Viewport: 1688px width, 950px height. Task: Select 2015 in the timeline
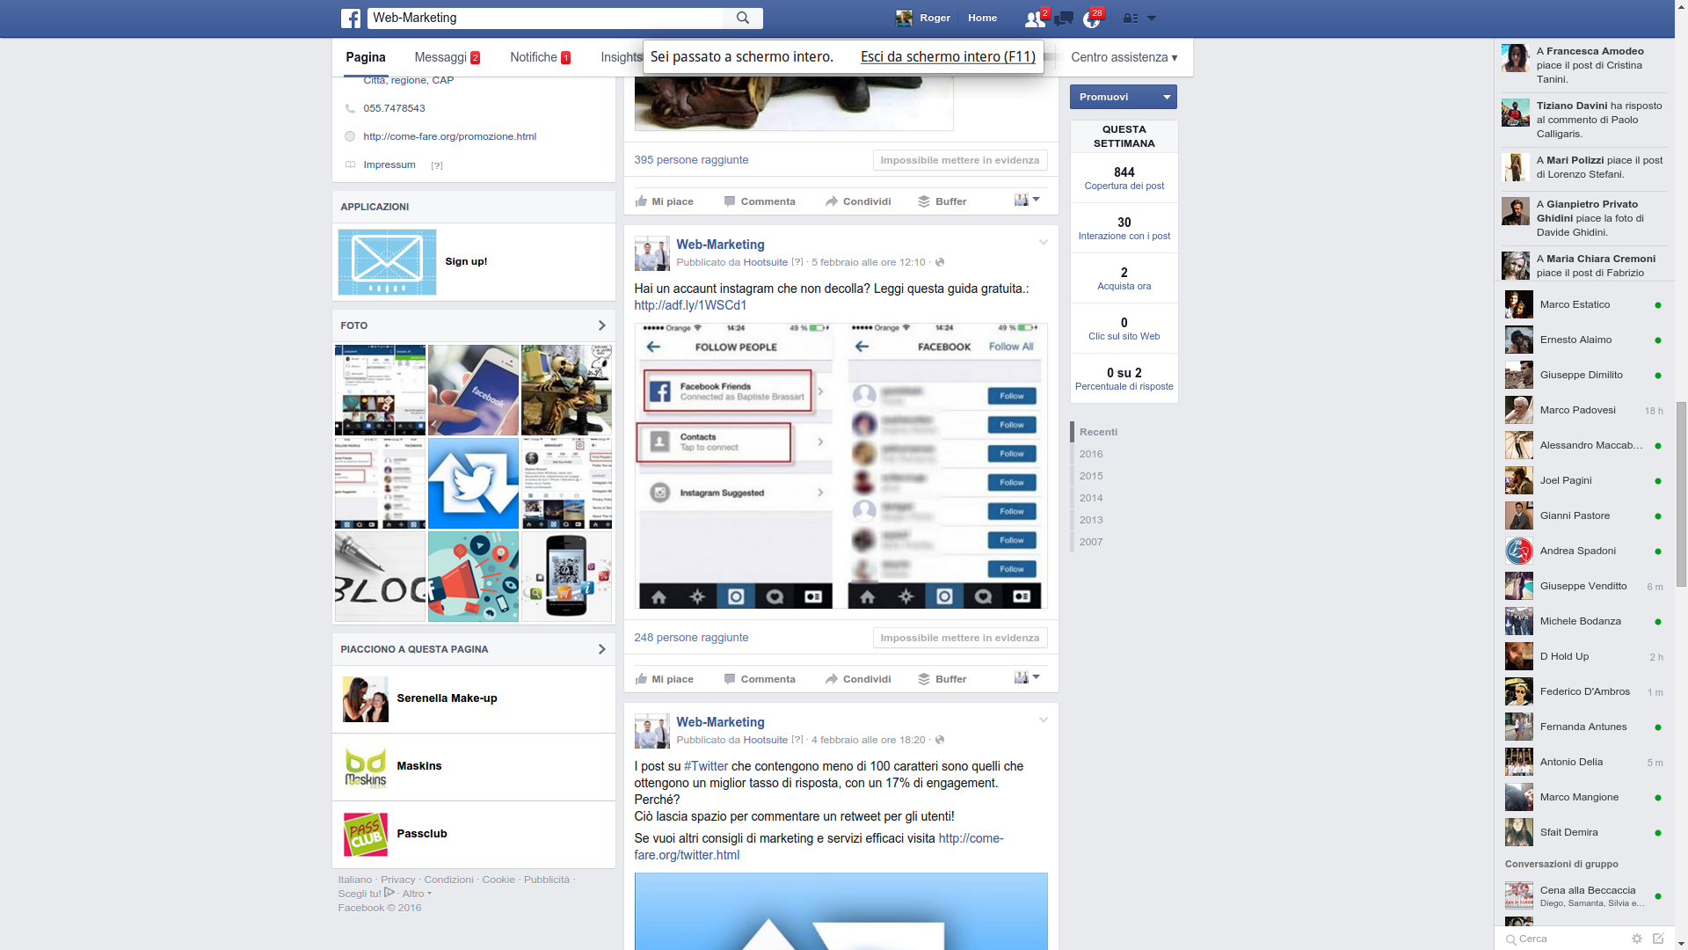(x=1091, y=476)
